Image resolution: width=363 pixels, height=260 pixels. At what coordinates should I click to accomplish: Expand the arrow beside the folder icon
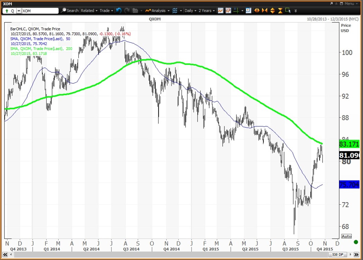tap(142, 11)
